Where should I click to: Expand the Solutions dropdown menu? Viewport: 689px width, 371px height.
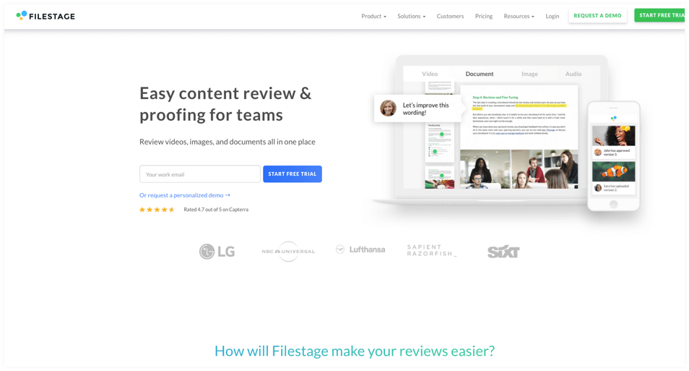(x=411, y=17)
